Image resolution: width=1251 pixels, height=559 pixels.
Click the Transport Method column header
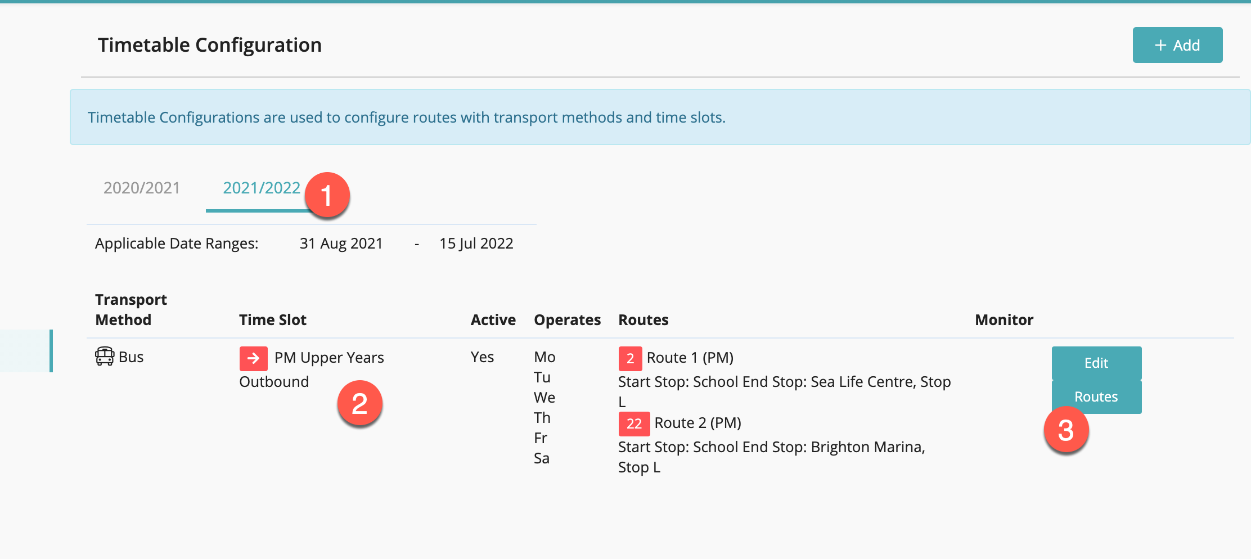click(131, 310)
